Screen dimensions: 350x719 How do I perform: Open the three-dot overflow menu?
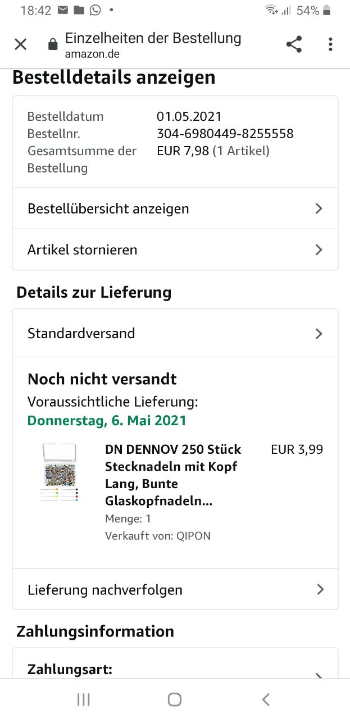[x=330, y=44]
